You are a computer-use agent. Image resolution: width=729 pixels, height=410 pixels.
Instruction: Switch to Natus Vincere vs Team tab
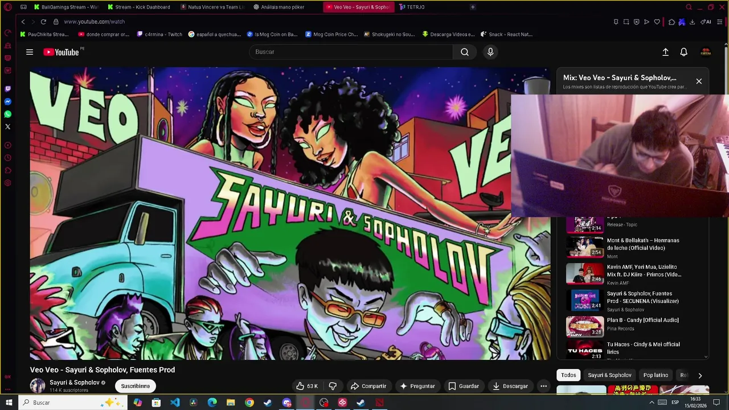click(x=214, y=7)
